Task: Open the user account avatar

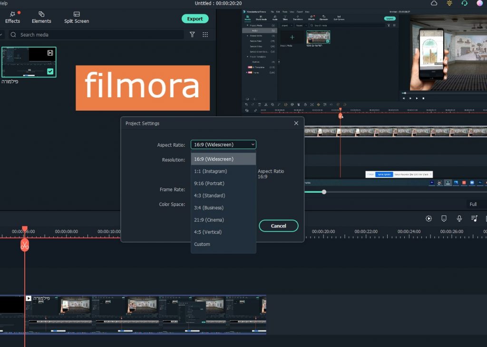Action: (x=479, y=3)
